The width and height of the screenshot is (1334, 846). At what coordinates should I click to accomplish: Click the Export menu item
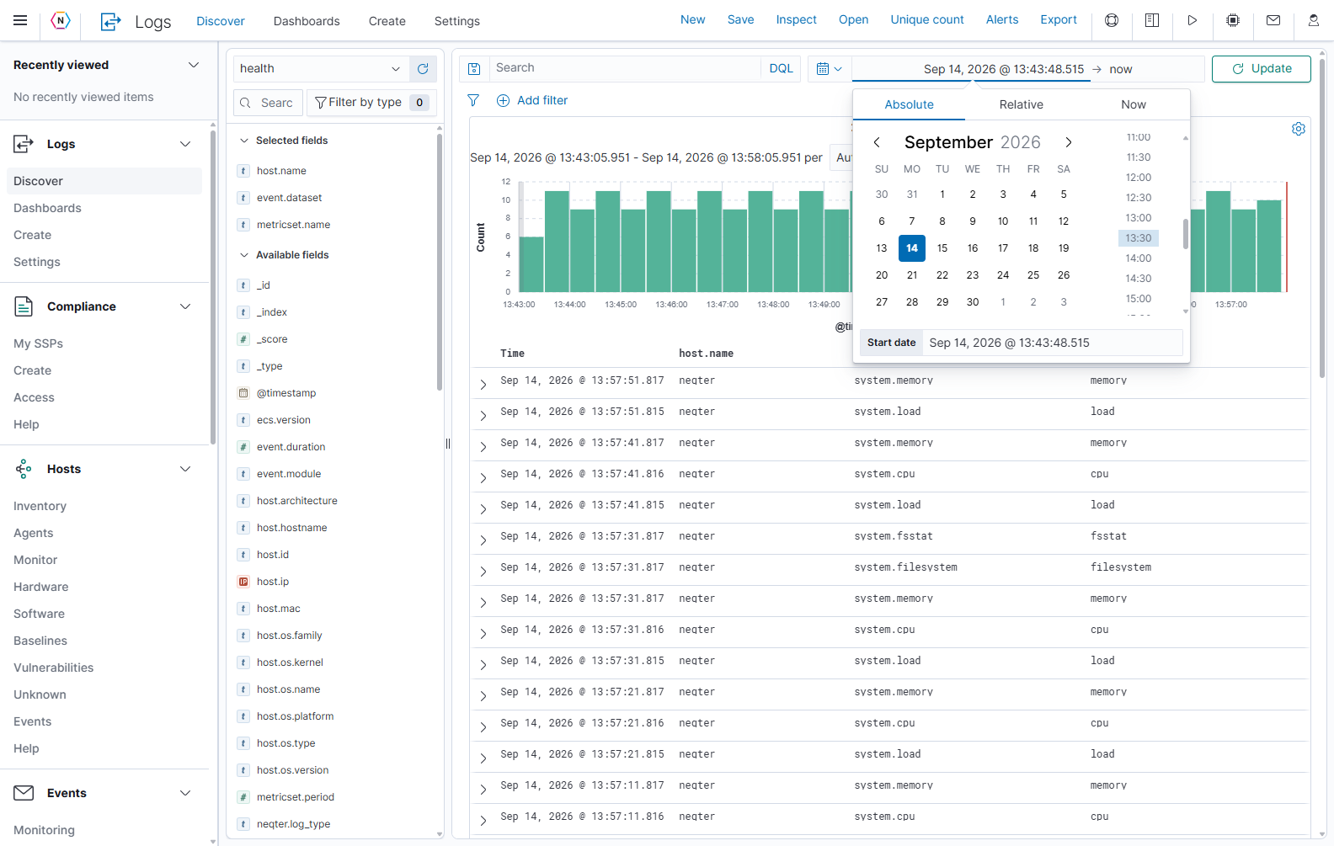coord(1059,19)
